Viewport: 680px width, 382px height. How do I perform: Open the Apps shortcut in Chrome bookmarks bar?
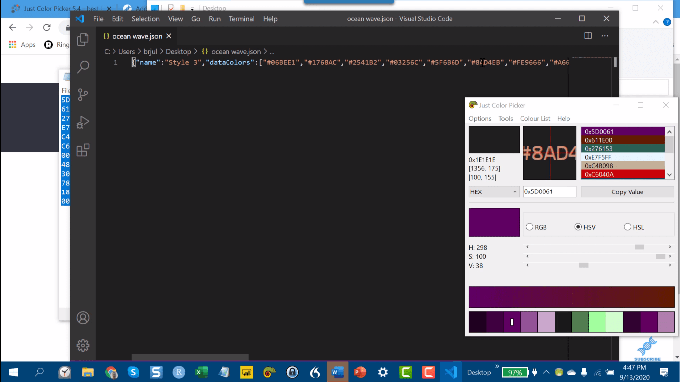point(22,44)
